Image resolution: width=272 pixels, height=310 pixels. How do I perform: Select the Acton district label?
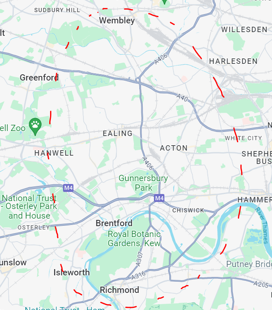click(174, 148)
